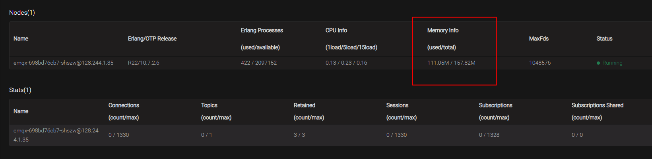Click the 1048576 MaxFds value
The image size is (652, 159).
pyautogui.click(x=540, y=63)
